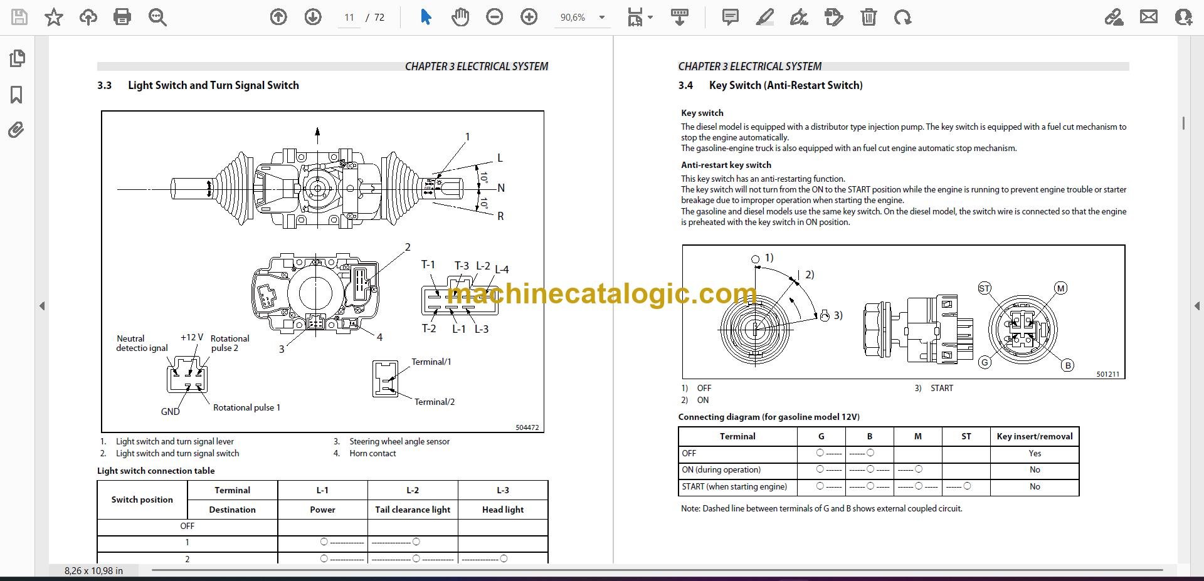This screenshot has height=581, width=1204.
Task: Zoom in with the plus button
Action: pos(529,17)
